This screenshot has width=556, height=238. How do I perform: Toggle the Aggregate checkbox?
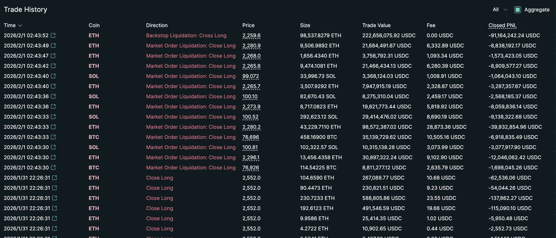(518, 10)
